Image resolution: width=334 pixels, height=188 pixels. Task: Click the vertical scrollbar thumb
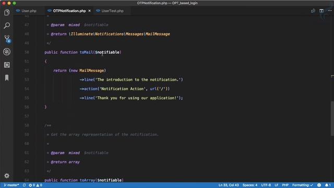coord(332,118)
